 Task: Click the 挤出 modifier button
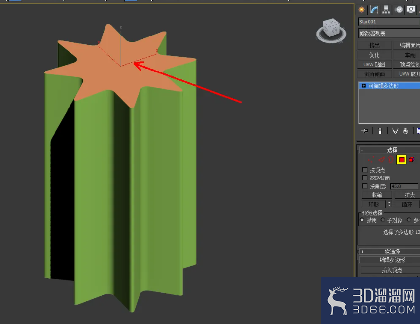375,45
